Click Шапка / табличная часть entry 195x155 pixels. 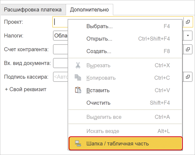[118, 143]
